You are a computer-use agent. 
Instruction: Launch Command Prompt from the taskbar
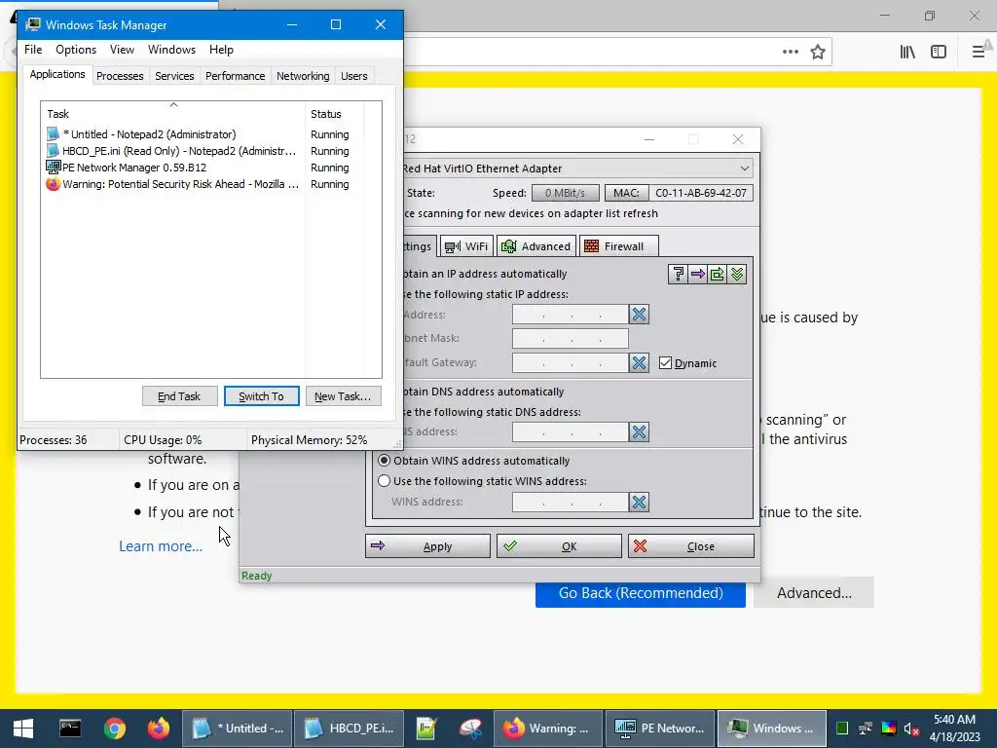[70, 729]
